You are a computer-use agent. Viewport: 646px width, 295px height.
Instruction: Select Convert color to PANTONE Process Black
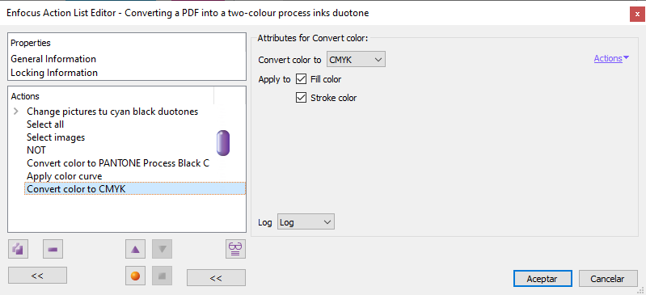point(118,163)
